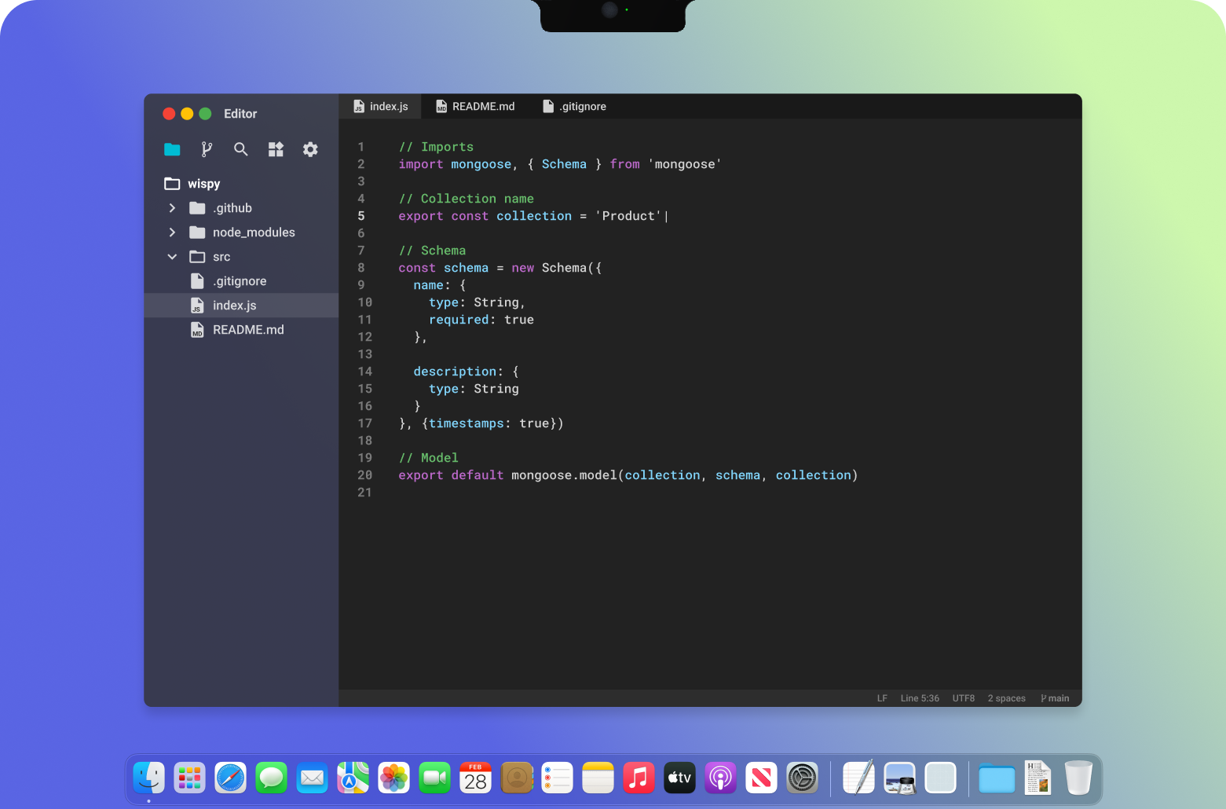The height and width of the screenshot is (809, 1226).
Task: Click the 2 spaces indentation entry
Action: [x=1006, y=698]
